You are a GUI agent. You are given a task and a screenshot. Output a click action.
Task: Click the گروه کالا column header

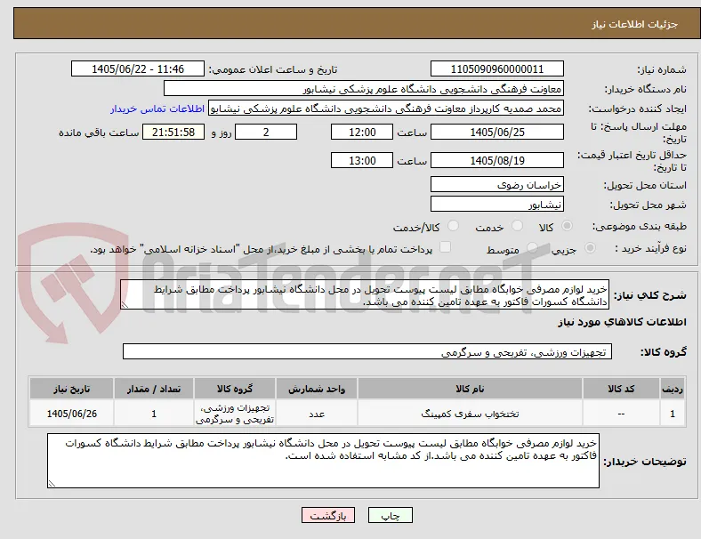[235, 389]
